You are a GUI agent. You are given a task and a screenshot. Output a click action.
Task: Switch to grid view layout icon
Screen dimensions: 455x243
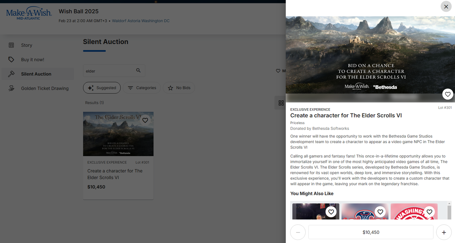tap(281, 103)
